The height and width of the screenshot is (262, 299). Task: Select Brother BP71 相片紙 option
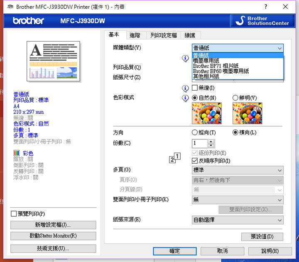tap(238, 66)
